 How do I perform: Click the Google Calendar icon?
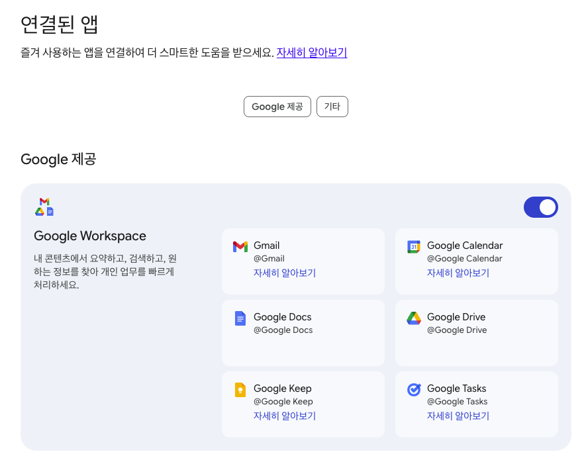click(x=413, y=247)
